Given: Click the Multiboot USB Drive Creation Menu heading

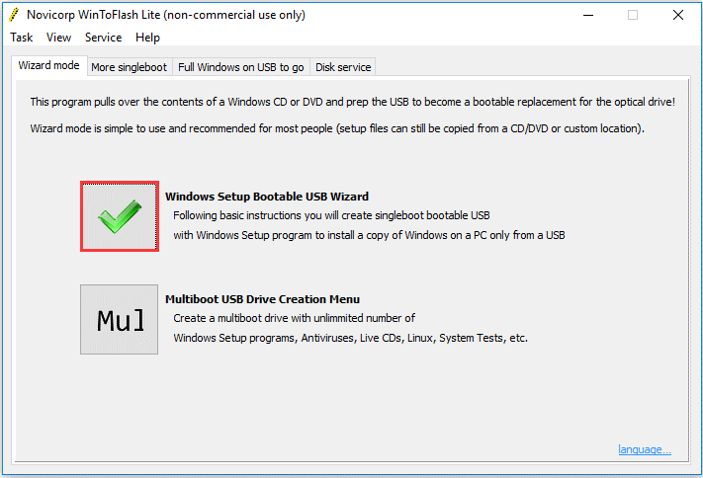Looking at the screenshot, I should point(262,299).
